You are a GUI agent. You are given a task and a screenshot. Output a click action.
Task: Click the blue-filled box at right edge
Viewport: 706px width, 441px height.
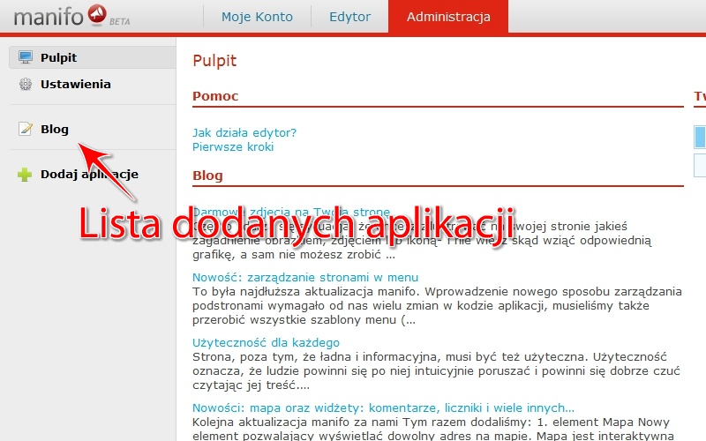click(701, 137)
